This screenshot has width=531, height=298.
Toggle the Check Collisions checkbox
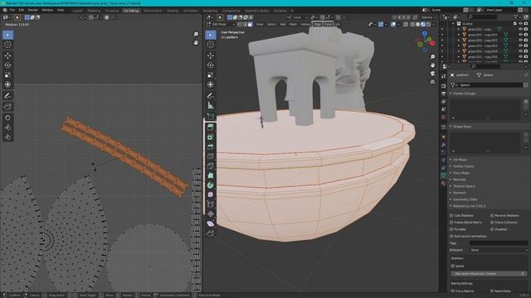coord(492,223)
